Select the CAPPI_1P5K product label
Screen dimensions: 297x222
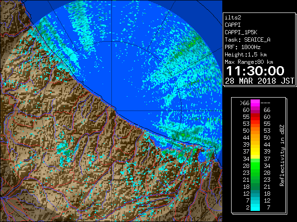(x=241, y=32)
